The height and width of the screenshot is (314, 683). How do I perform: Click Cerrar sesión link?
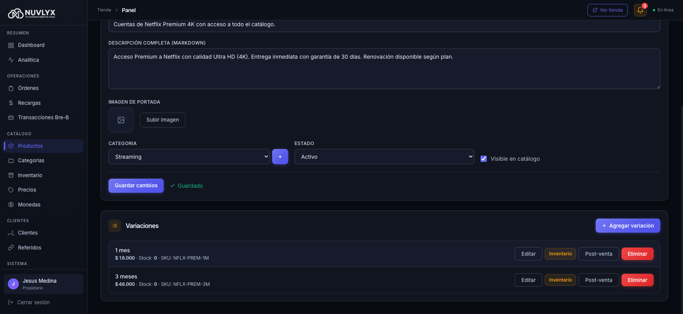point(29,302)
